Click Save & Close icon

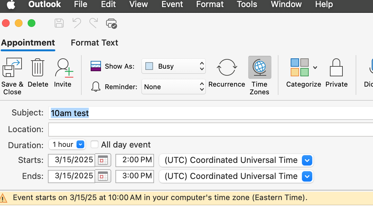point(12,68)
